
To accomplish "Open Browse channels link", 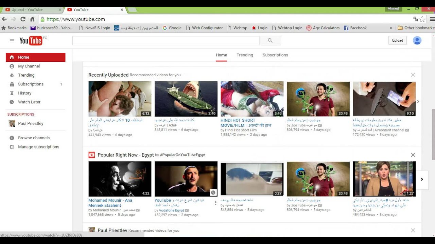I will (34, 138).
